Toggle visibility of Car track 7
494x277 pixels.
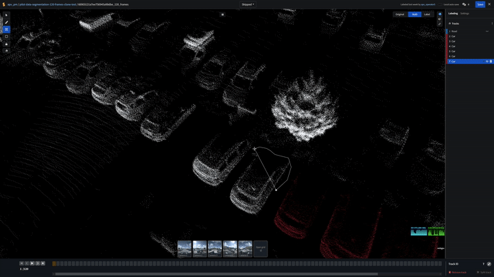point(486,62)
